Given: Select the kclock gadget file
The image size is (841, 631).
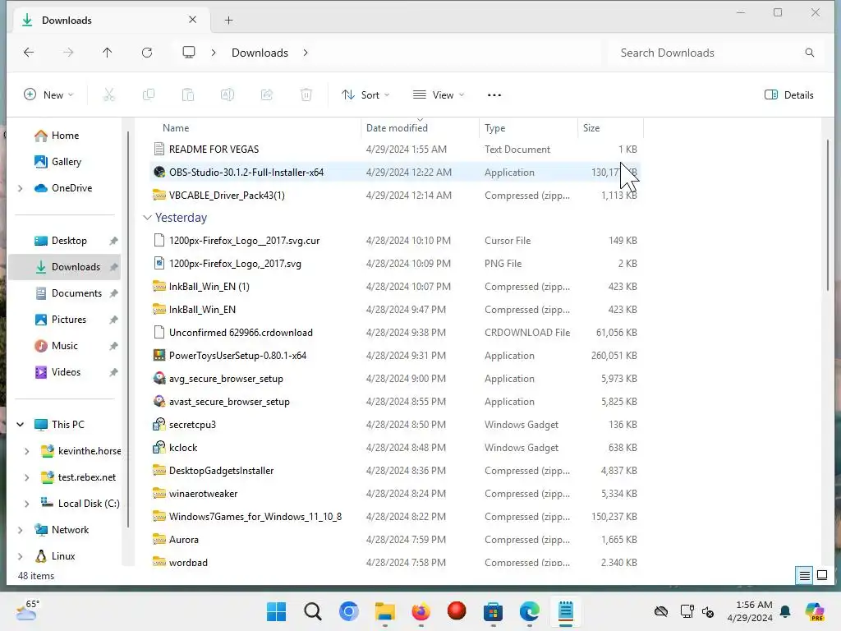Looking at the screenshot, I should [x=396, y=448].
